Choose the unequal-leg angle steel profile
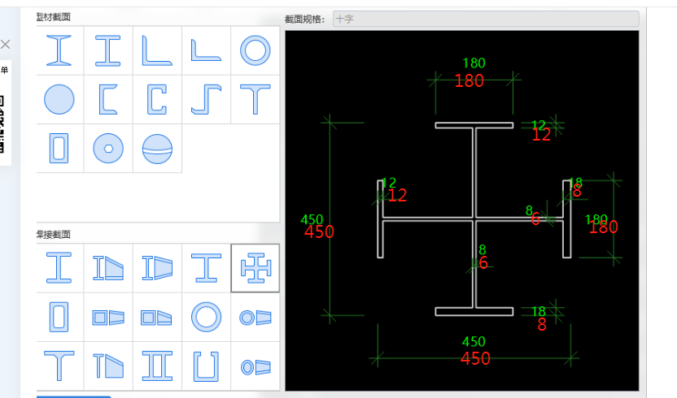 point(206,50)
